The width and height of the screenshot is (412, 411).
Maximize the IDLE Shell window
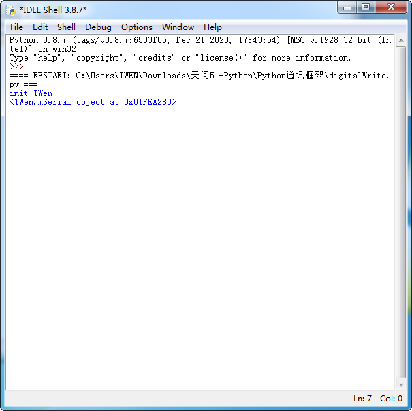[x=366, y=7]
